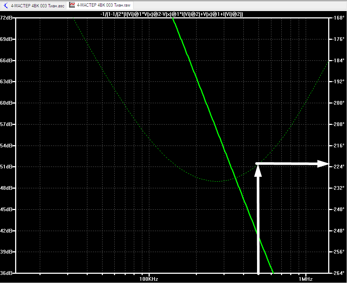This screenshot has width=347, height=283.
Task: Click the 60dB left axis label
Action: [x=6, y=103]
